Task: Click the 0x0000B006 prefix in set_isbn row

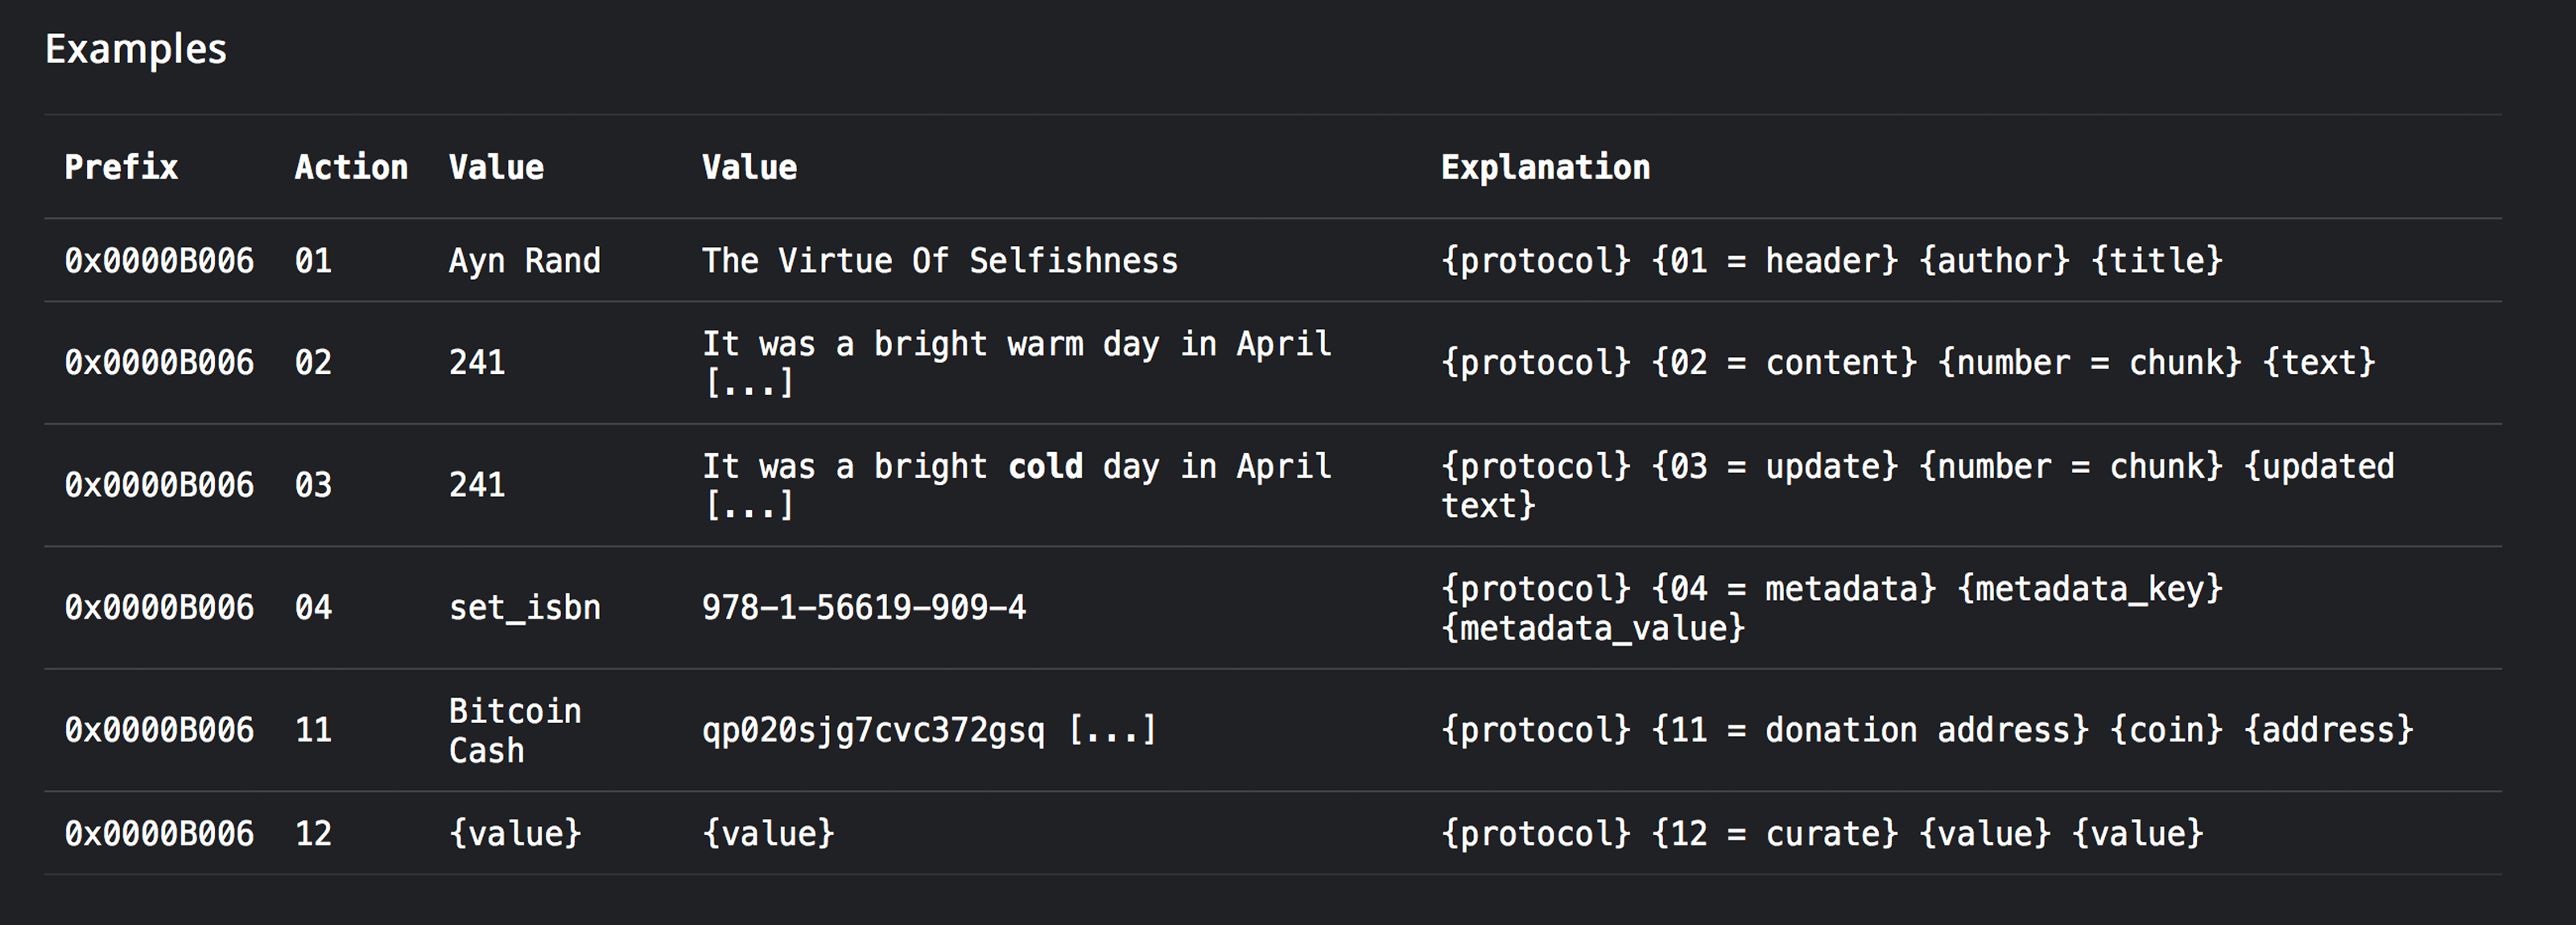Action: coord(159,607)
